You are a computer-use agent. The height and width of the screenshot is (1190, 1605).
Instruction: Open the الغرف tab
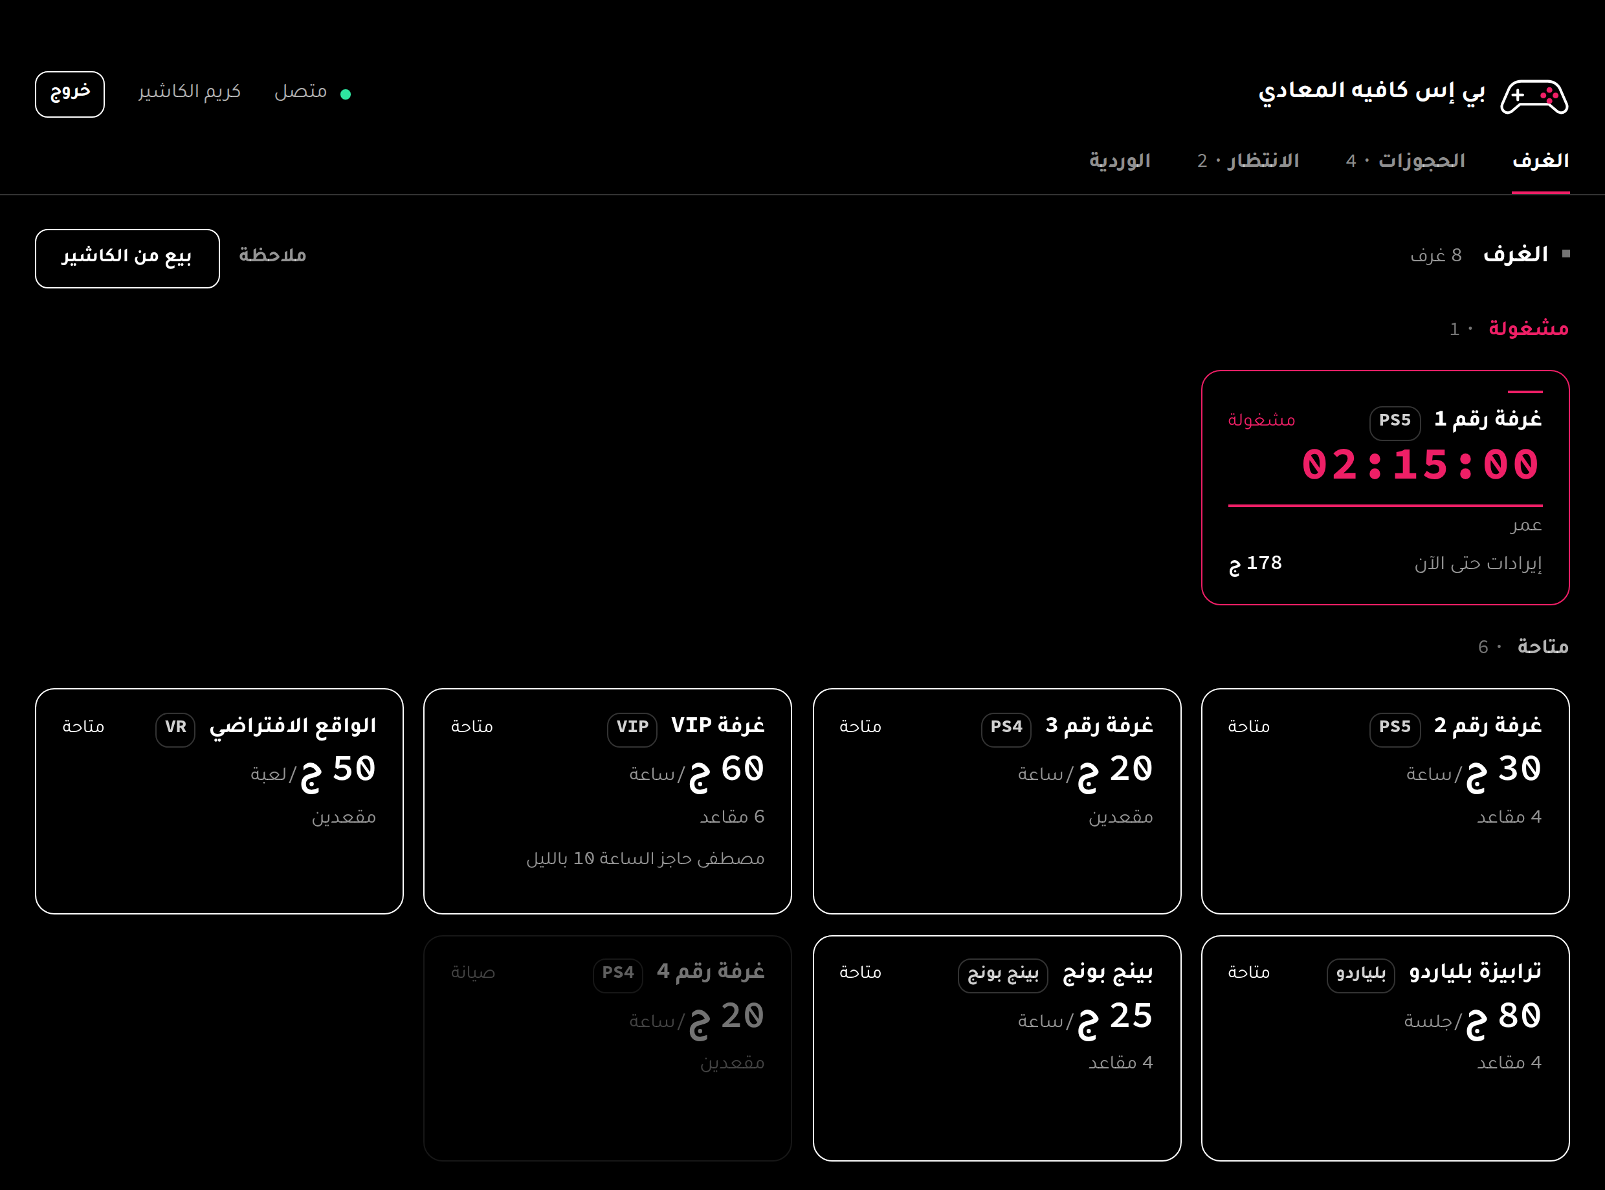pyautogui.click(x=1541, y=160)
